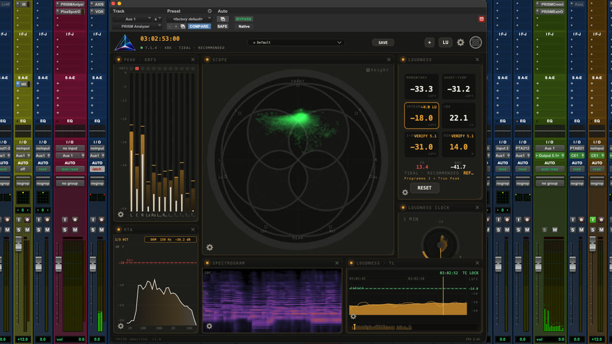This screenshot has height=344, width=612.
Task: Click the SAFE automation button
Action: pyautogui.click(x=222, y=26)
